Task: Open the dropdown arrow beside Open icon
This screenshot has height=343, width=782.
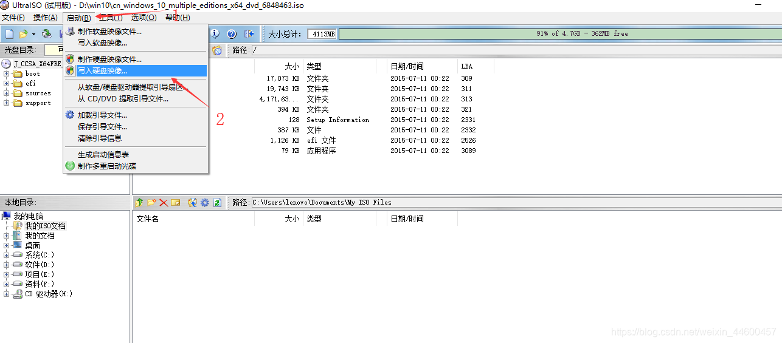Action: [33, 34]
